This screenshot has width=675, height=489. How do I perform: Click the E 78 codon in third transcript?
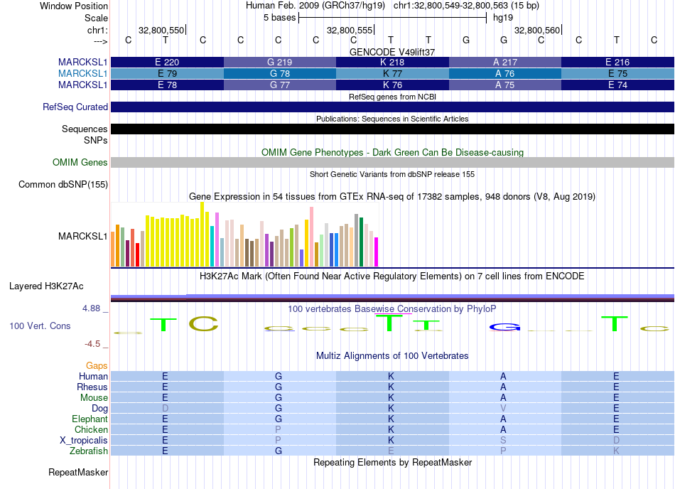[x=167, y=85]
